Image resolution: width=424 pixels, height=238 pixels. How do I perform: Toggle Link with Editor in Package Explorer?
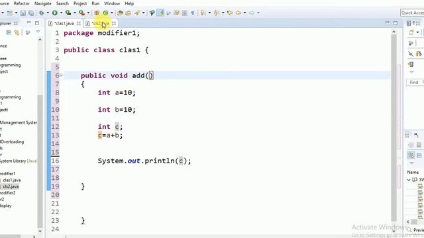click(17, 32)
